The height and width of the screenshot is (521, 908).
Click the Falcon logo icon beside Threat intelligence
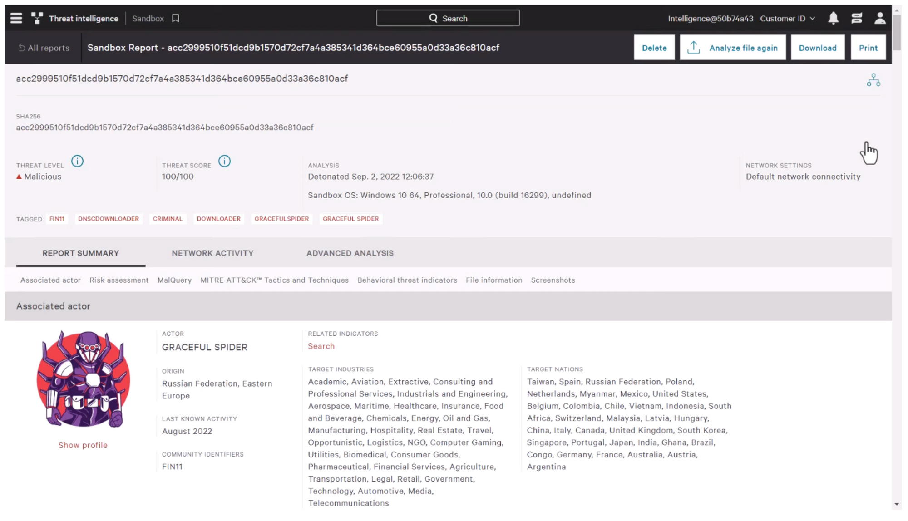pyautogui.click(x=37, y=18)
